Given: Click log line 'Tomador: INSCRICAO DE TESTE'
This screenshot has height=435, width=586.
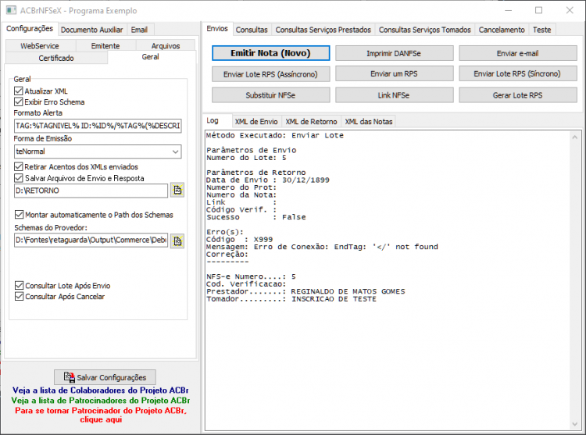Looking at the screenshot, I should 291,298.
